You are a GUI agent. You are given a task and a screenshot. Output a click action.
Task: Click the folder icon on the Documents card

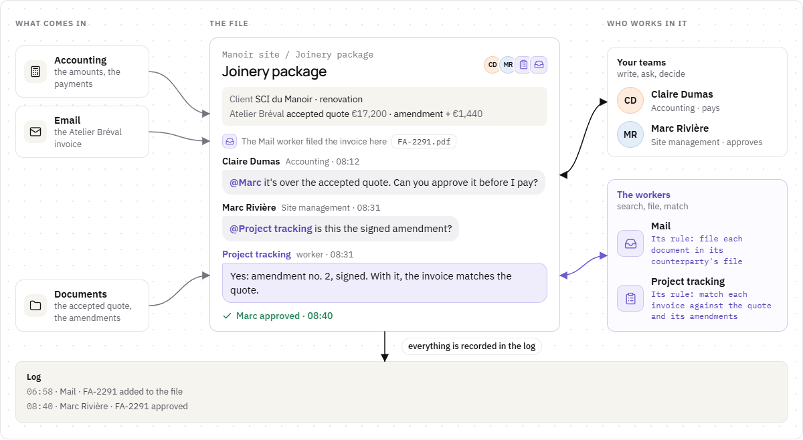pos(35,306)
